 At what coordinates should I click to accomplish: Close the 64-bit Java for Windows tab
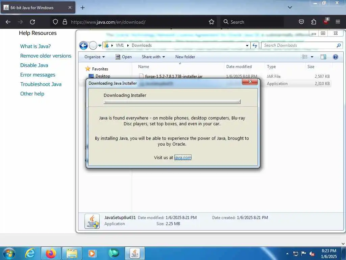[x=70, y=7]
